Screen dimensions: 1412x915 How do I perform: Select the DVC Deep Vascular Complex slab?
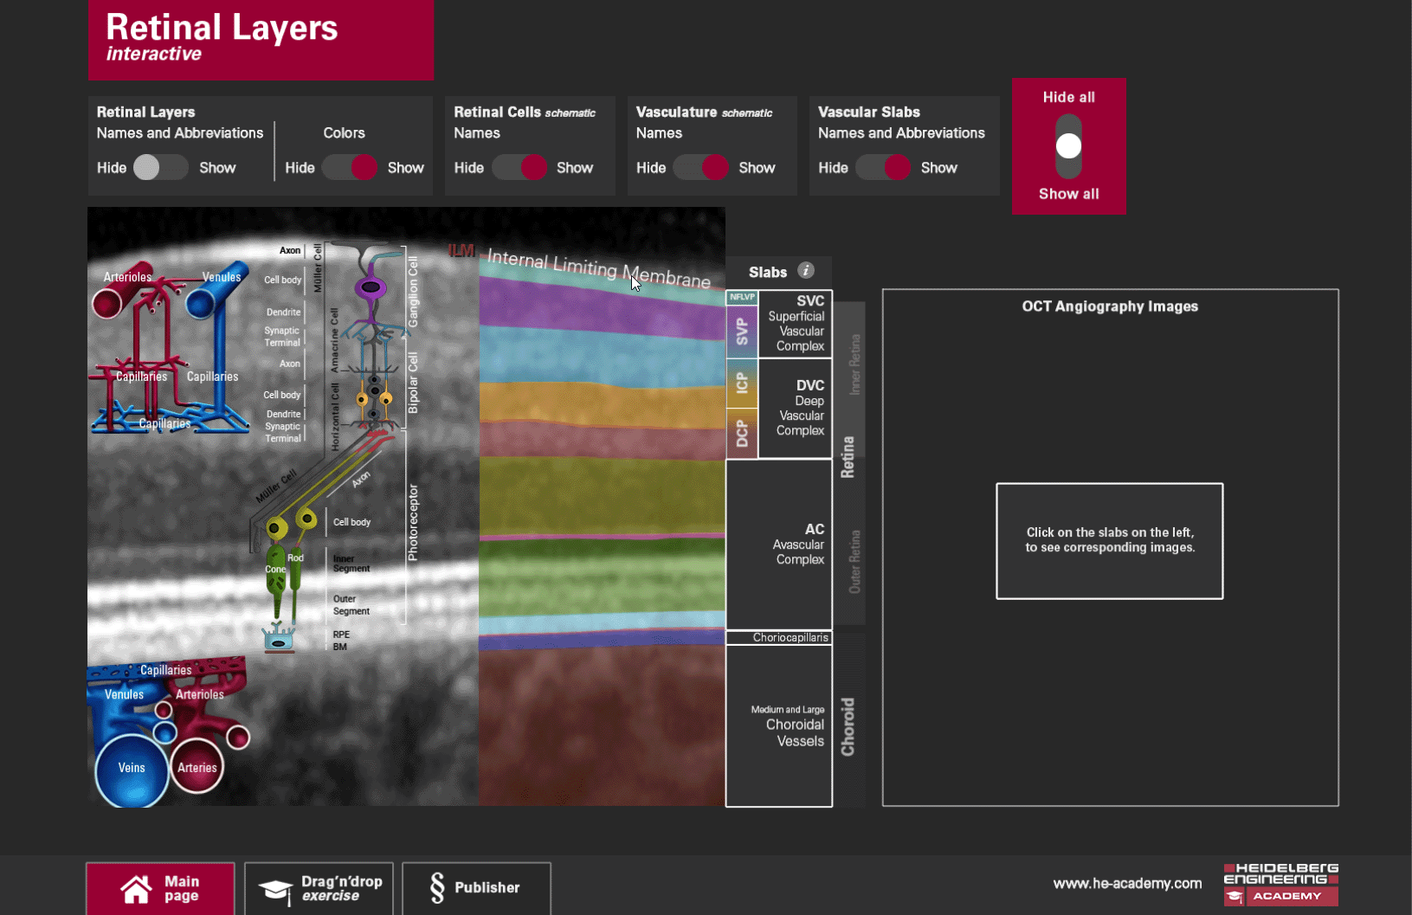click(795, 409)
